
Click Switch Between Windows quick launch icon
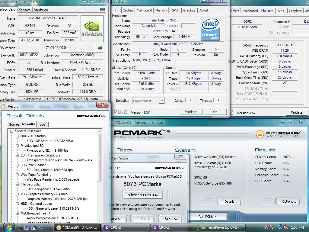tap(34, 228)
